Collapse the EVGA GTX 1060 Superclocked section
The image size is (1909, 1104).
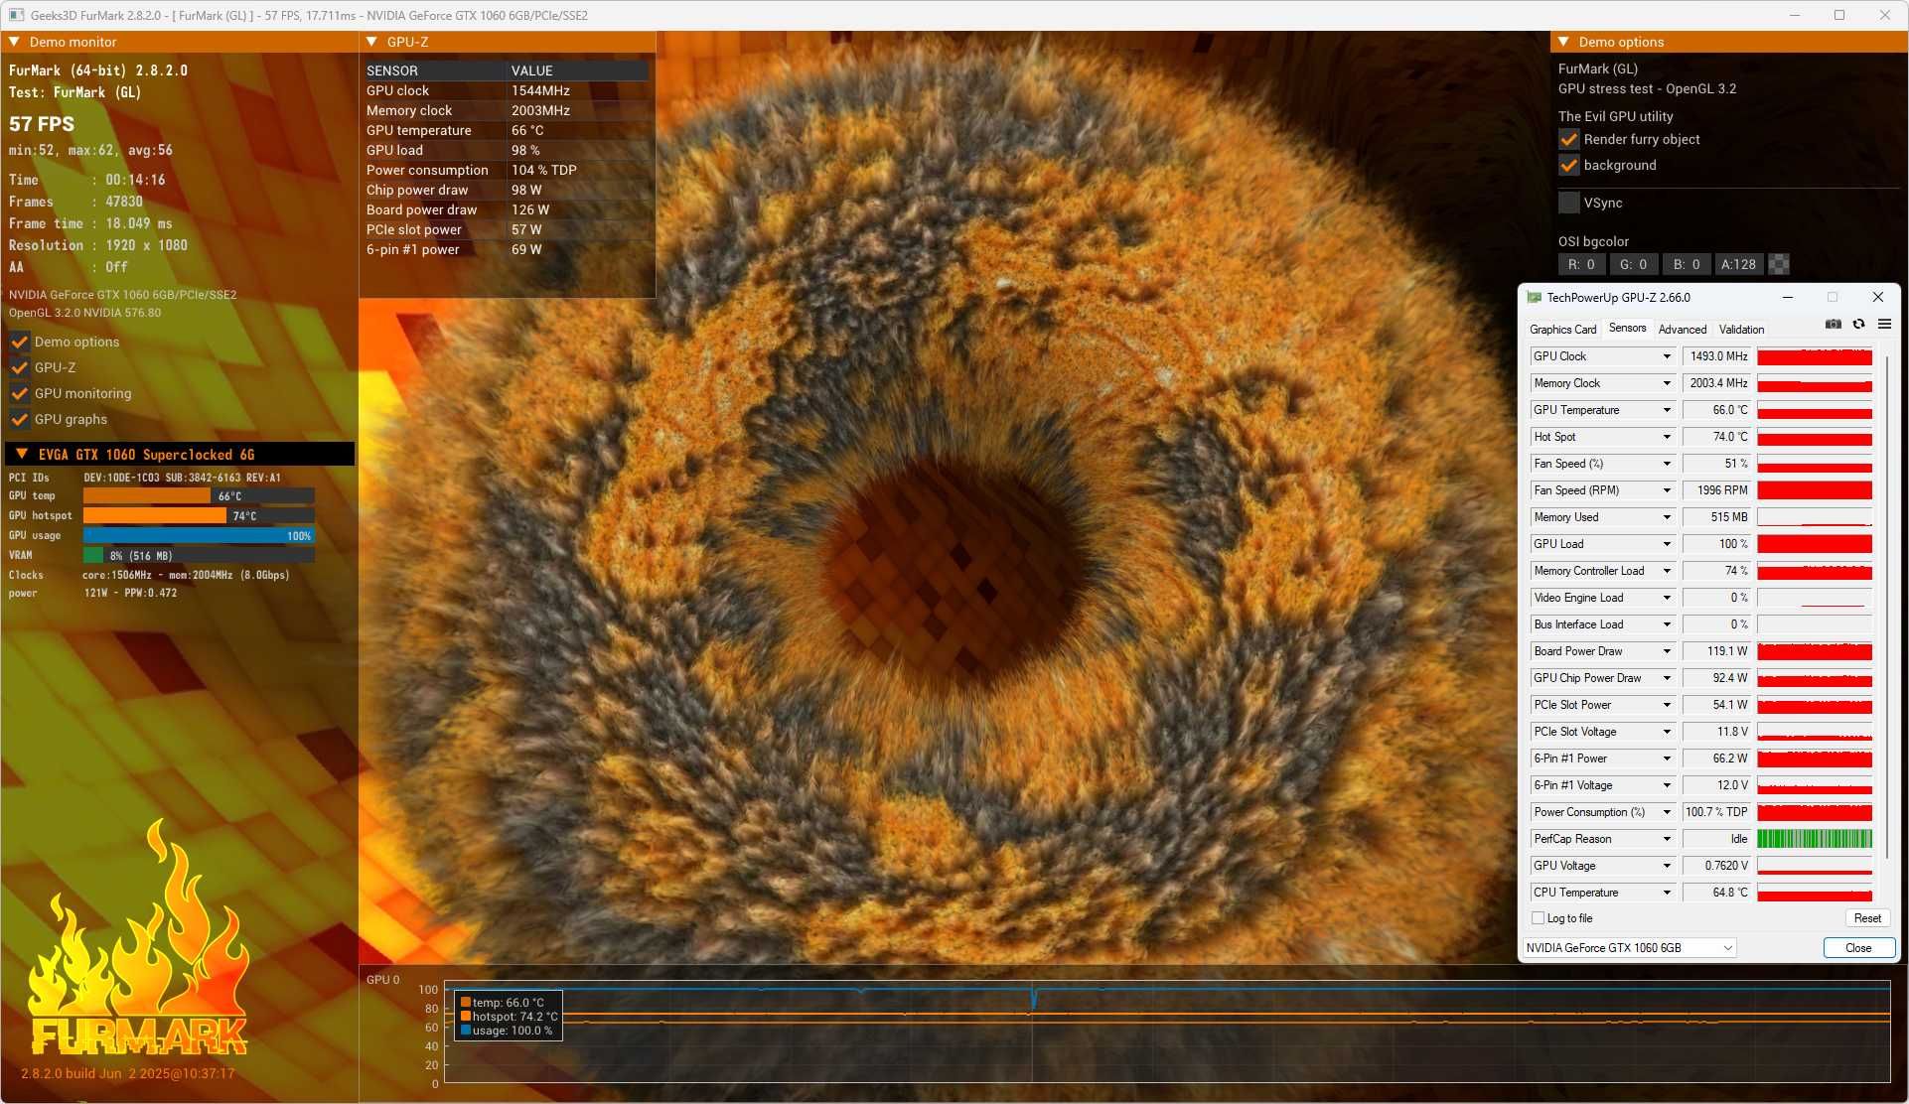click(21, 454)
